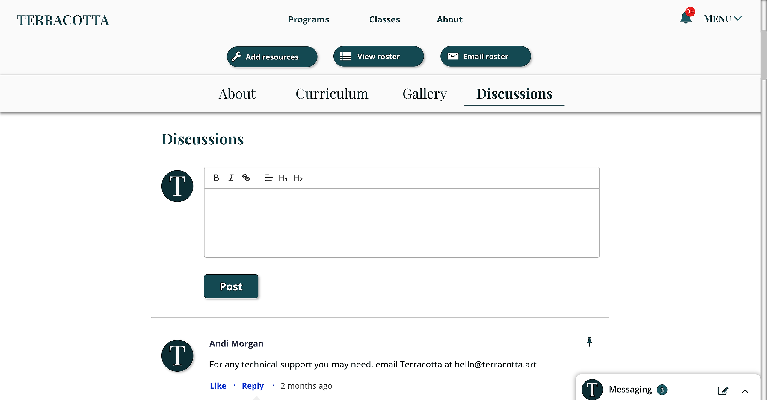Viewport: 767px width, 400px height.
Task: Expand the Messaging panel chevron
Action: [745, 391]
